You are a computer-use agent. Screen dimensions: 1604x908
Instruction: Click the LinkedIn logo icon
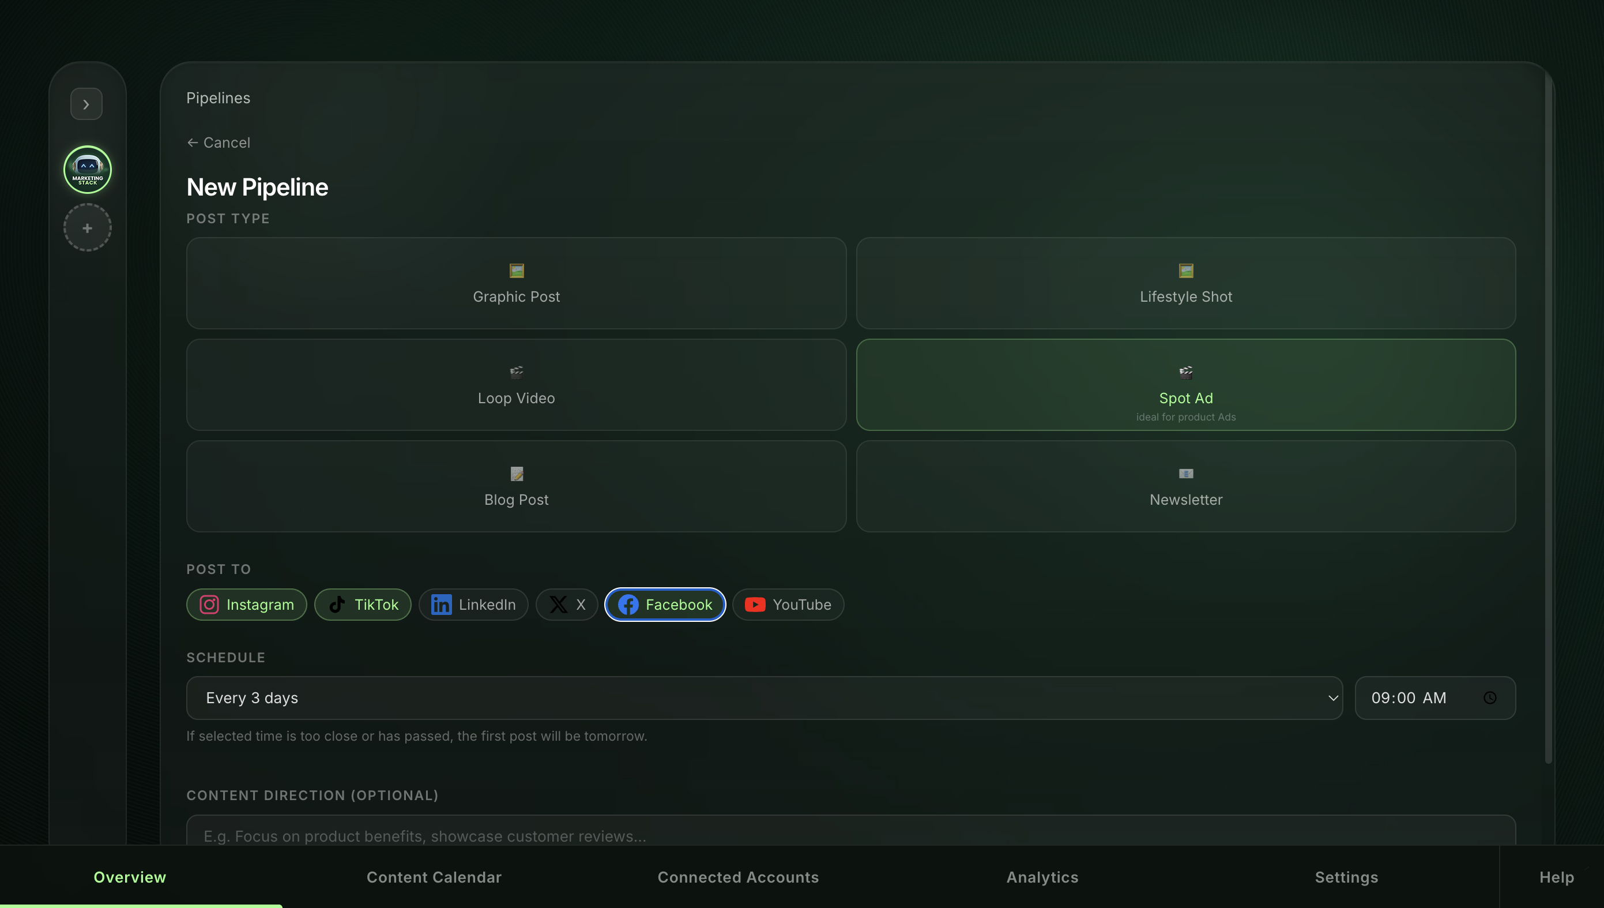441,605
